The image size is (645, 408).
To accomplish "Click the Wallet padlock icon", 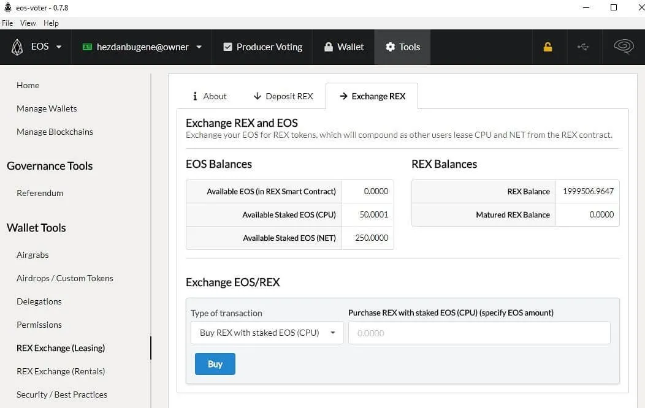I will coord(328,47).
